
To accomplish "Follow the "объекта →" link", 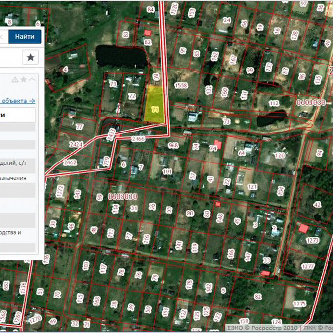I will pos(18,101).
